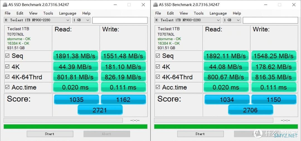301x141 pixels.
Task: Open Help menu in left window
Action: (86, 13)
